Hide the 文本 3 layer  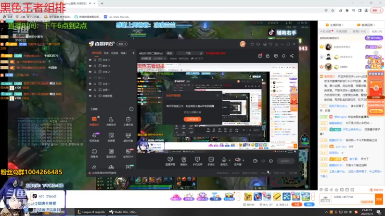click(90, 60)
